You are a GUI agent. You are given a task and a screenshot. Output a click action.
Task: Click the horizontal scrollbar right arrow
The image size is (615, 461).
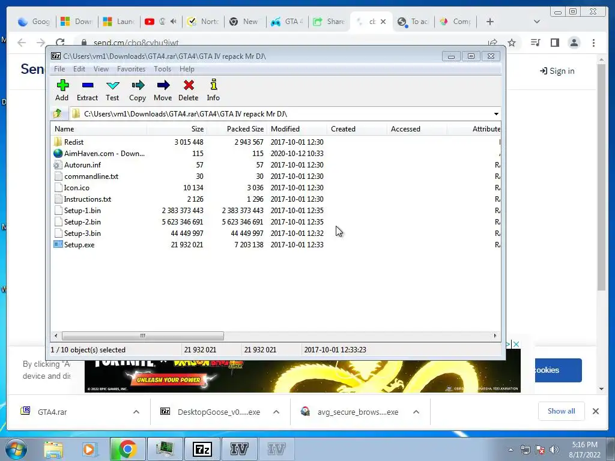[x=495, y=336]
